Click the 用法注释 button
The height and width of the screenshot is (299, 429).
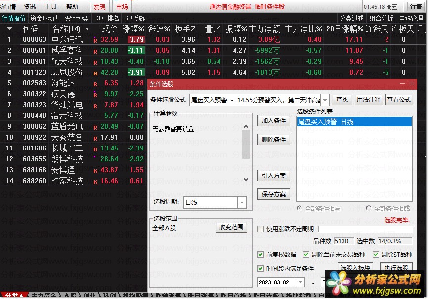pyautogui.click(x=369, y=100)
